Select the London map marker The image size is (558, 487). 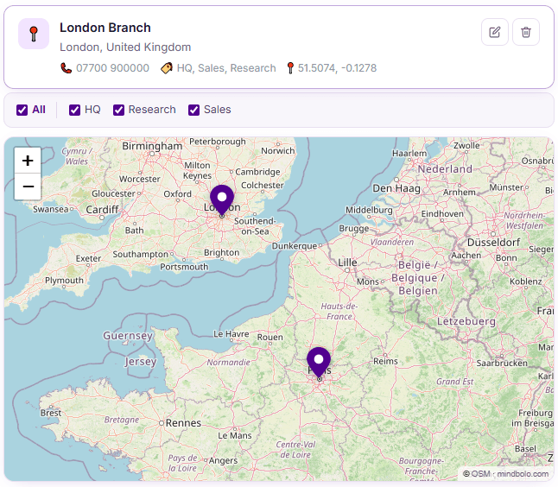(222, 200)
